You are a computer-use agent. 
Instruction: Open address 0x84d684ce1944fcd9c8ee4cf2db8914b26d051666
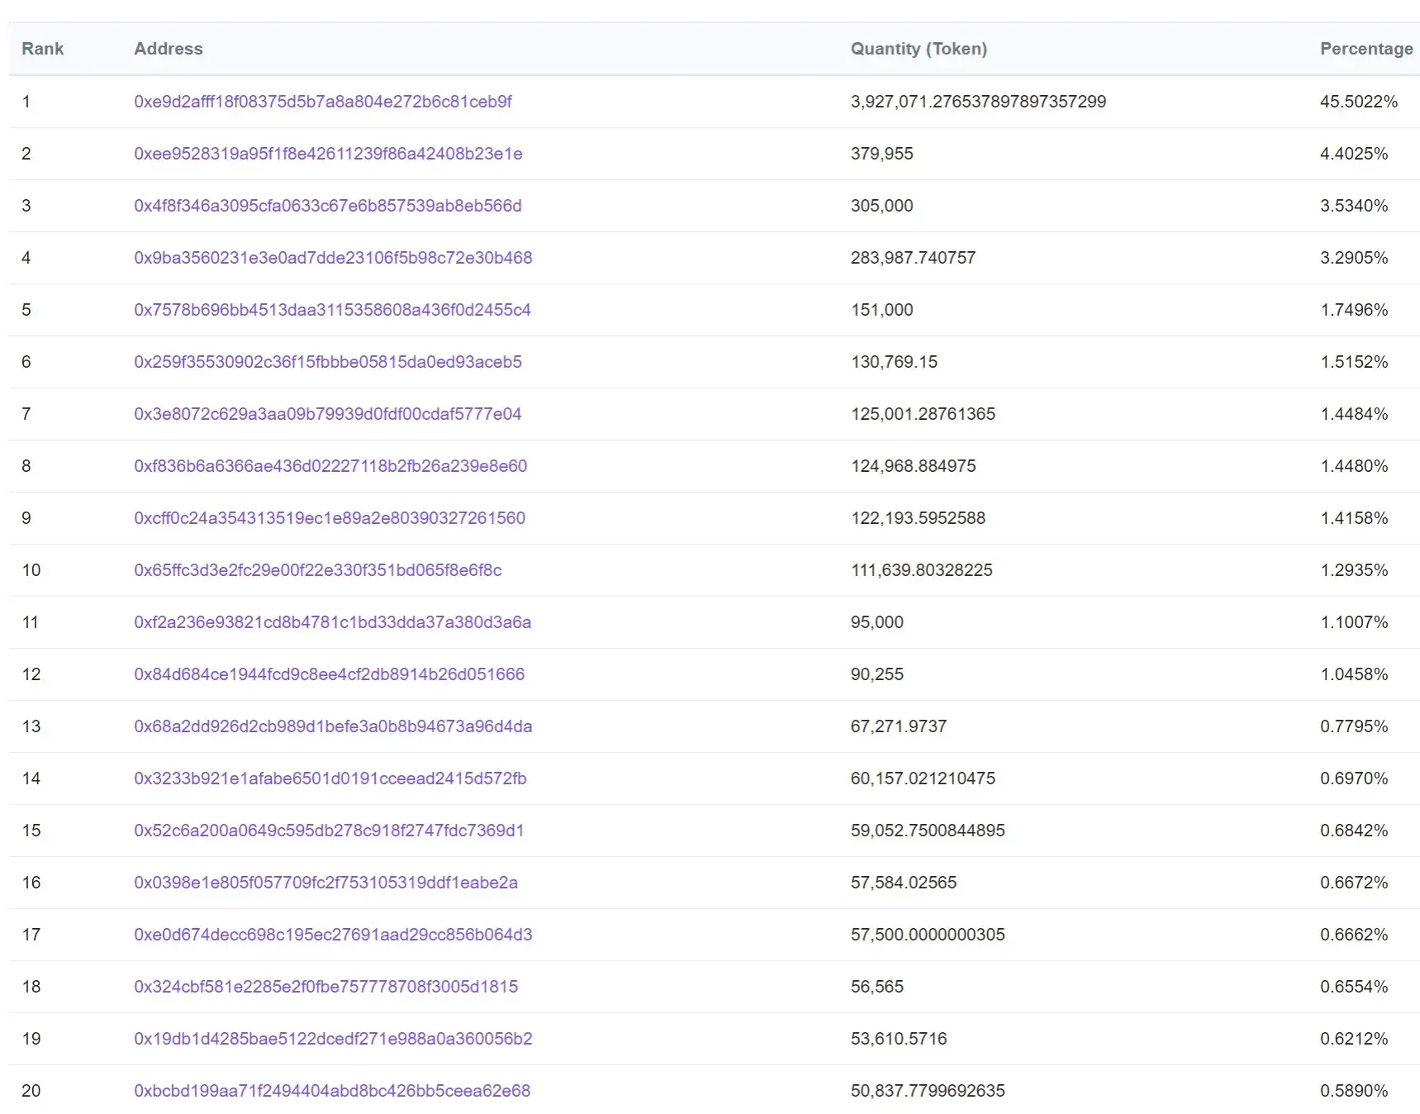tap(330, 674)
